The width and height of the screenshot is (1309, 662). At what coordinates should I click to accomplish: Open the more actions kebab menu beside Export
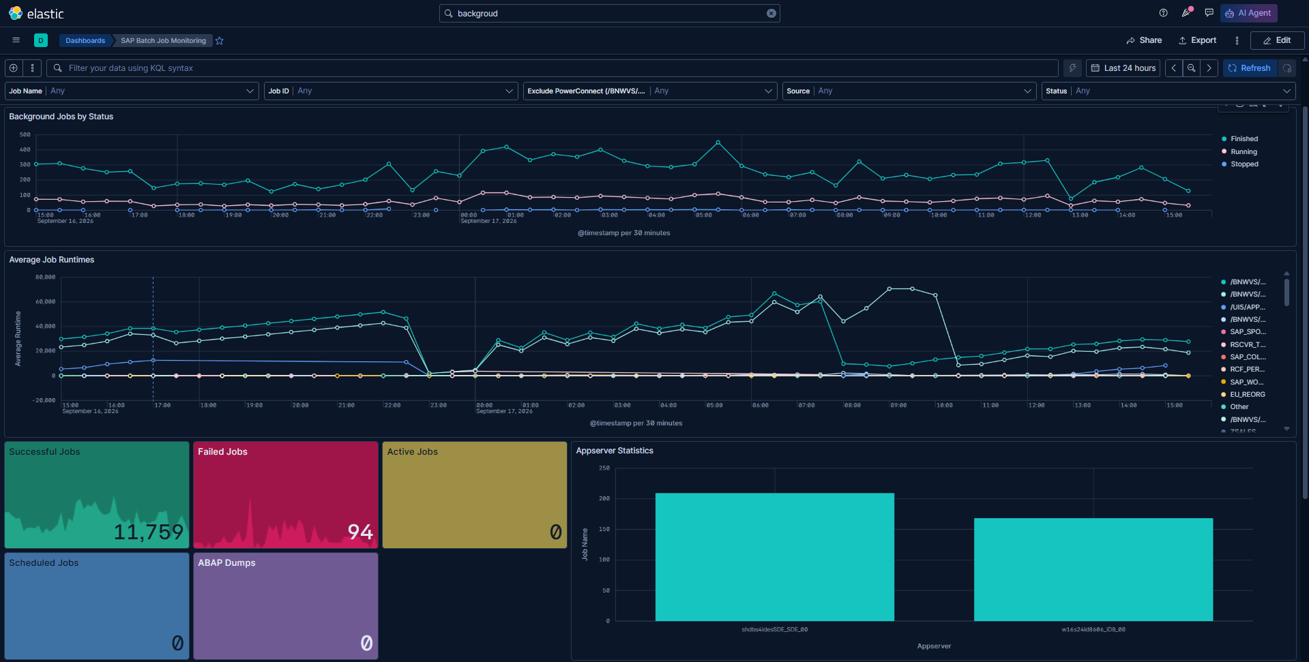tap(1237, 40)
